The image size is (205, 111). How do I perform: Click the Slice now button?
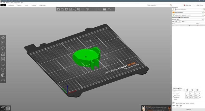click(x=188, y=109)
